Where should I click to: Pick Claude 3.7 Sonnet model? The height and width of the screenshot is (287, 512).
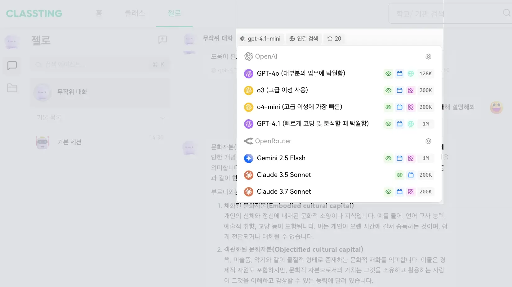click(x=339, y=192)
